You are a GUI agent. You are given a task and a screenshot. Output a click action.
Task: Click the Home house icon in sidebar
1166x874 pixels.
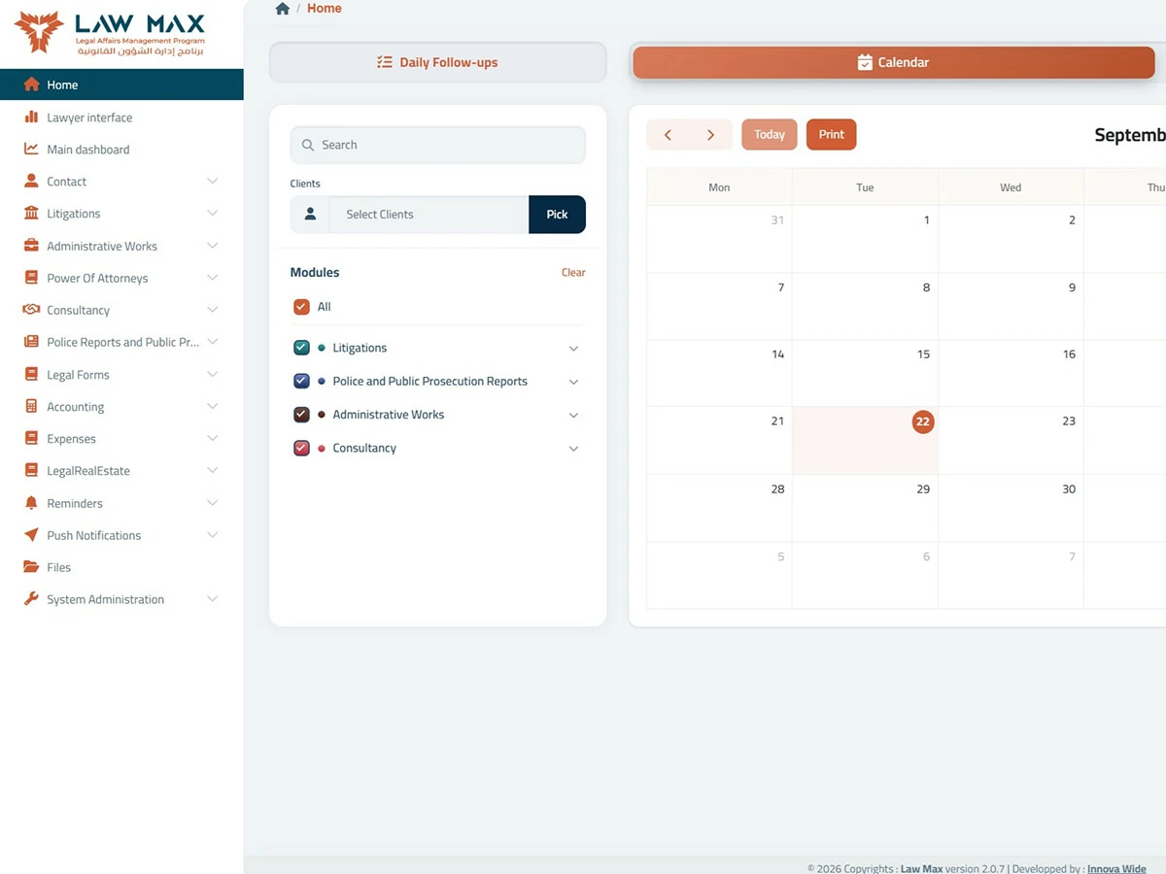[x=31, y=84]
